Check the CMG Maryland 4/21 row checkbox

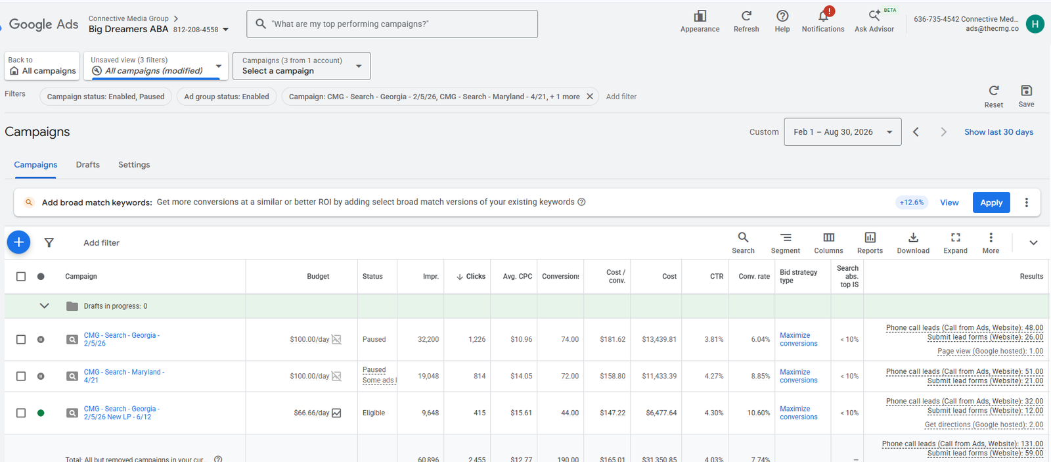click(x=21, y=377)
